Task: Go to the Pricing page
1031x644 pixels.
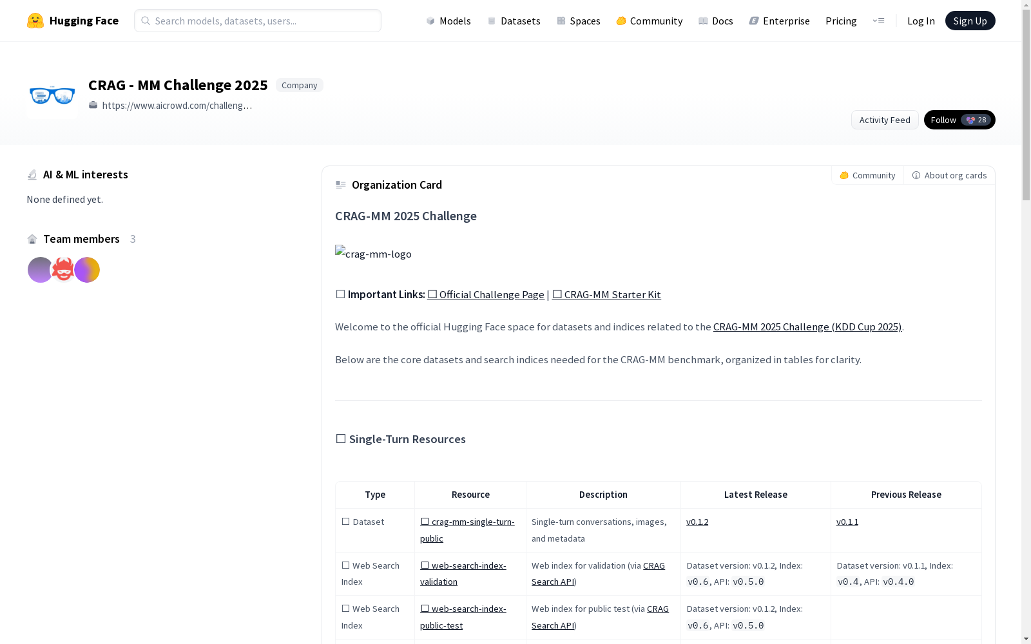Action: click(841, 21)
